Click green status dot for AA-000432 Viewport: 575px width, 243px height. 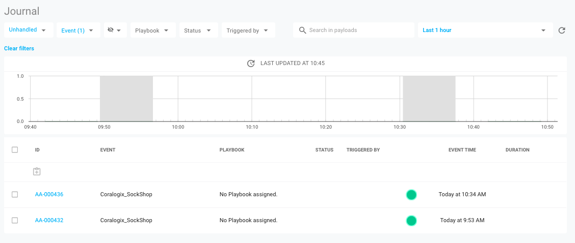pos(411,220)
